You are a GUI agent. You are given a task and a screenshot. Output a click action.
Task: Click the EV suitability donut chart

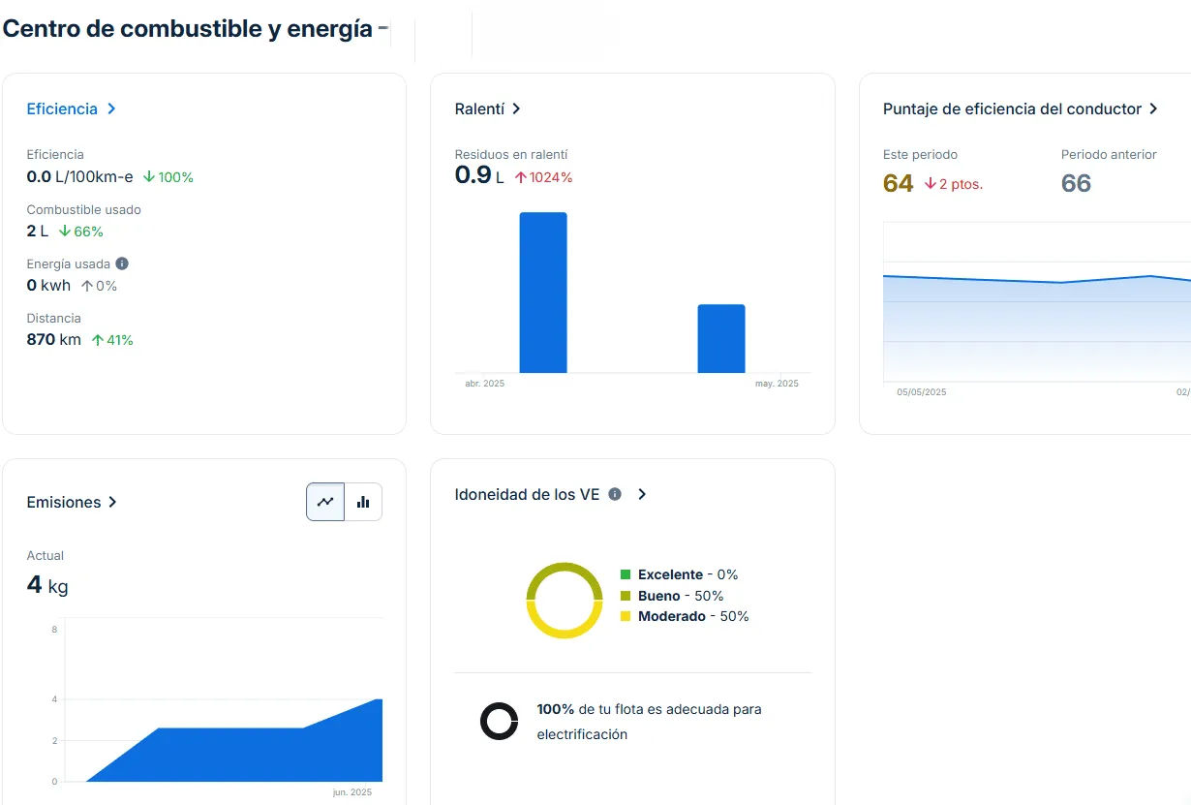tap(565, 601)
